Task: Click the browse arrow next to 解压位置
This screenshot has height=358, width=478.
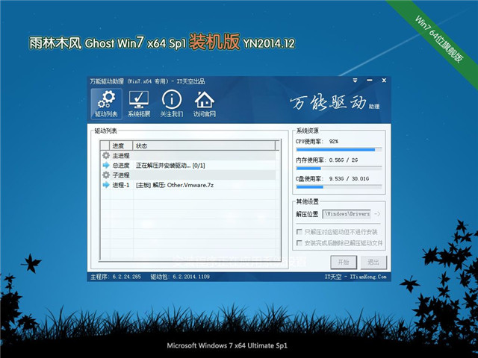Action: (x=377, y=214)
